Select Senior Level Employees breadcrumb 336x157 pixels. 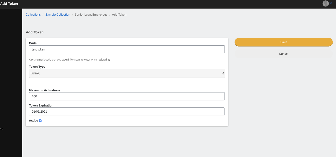91,15
